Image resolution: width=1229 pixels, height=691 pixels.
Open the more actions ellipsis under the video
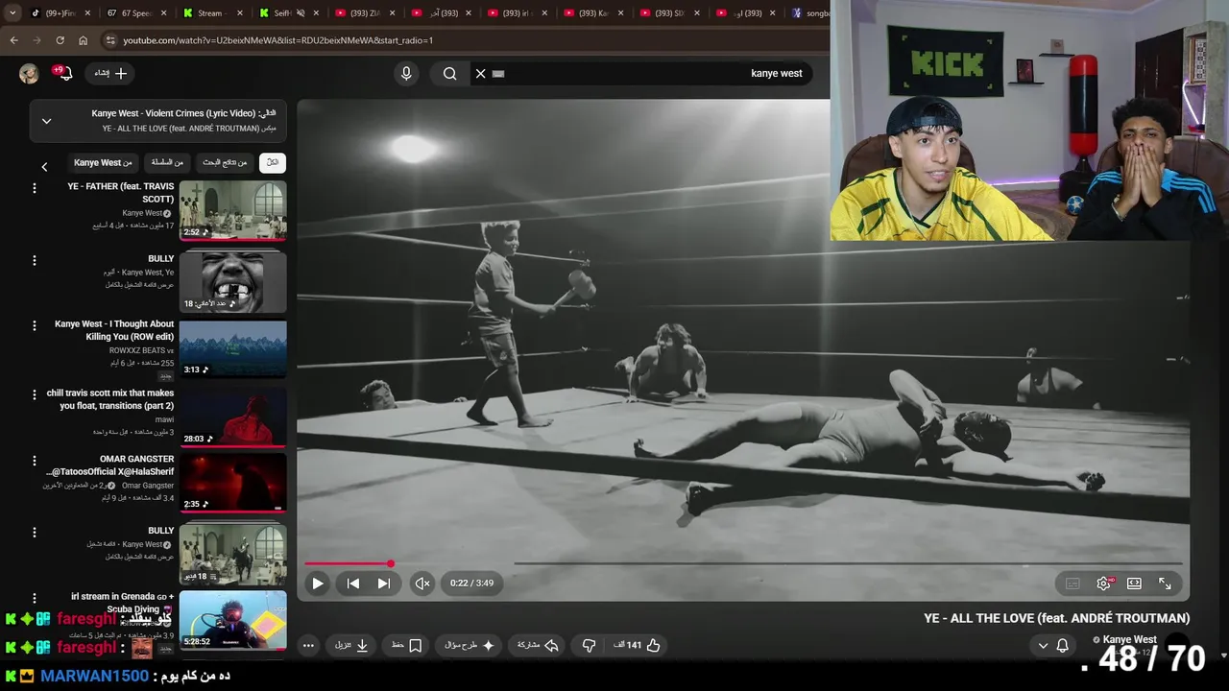[308, 646]
